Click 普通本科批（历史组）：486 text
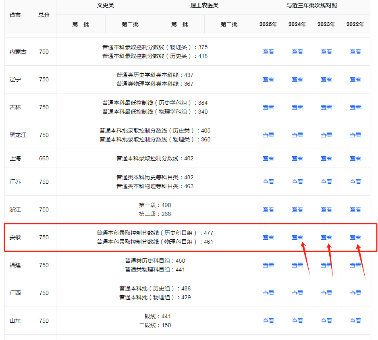378x340 pixels. click(x=155, y=288)
